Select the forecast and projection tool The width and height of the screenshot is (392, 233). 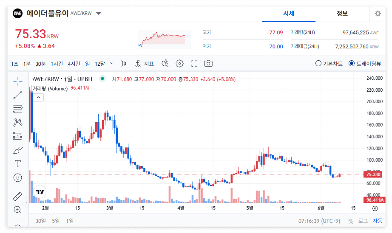[18, 136]
